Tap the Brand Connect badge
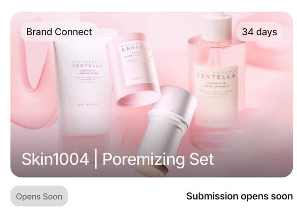Screen dimensions: 297x211 [x=59, y=32]
